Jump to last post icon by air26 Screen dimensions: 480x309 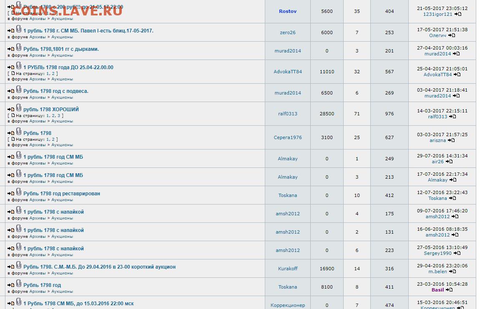tap(449, 162)
